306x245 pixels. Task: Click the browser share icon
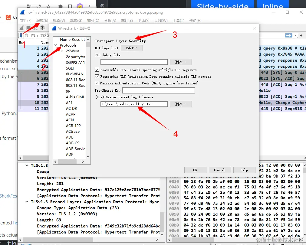(x=39, y=6)
